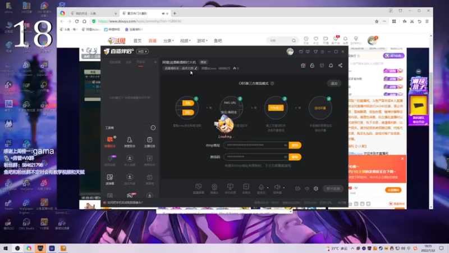Add the 摄像头 camera source
449x253 pixels.
pyautogui.click(x=214, y=188)
